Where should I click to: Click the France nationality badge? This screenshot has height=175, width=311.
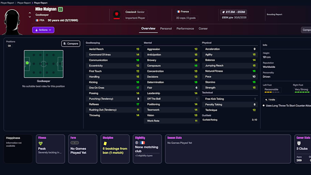click(x=183, y=12)
